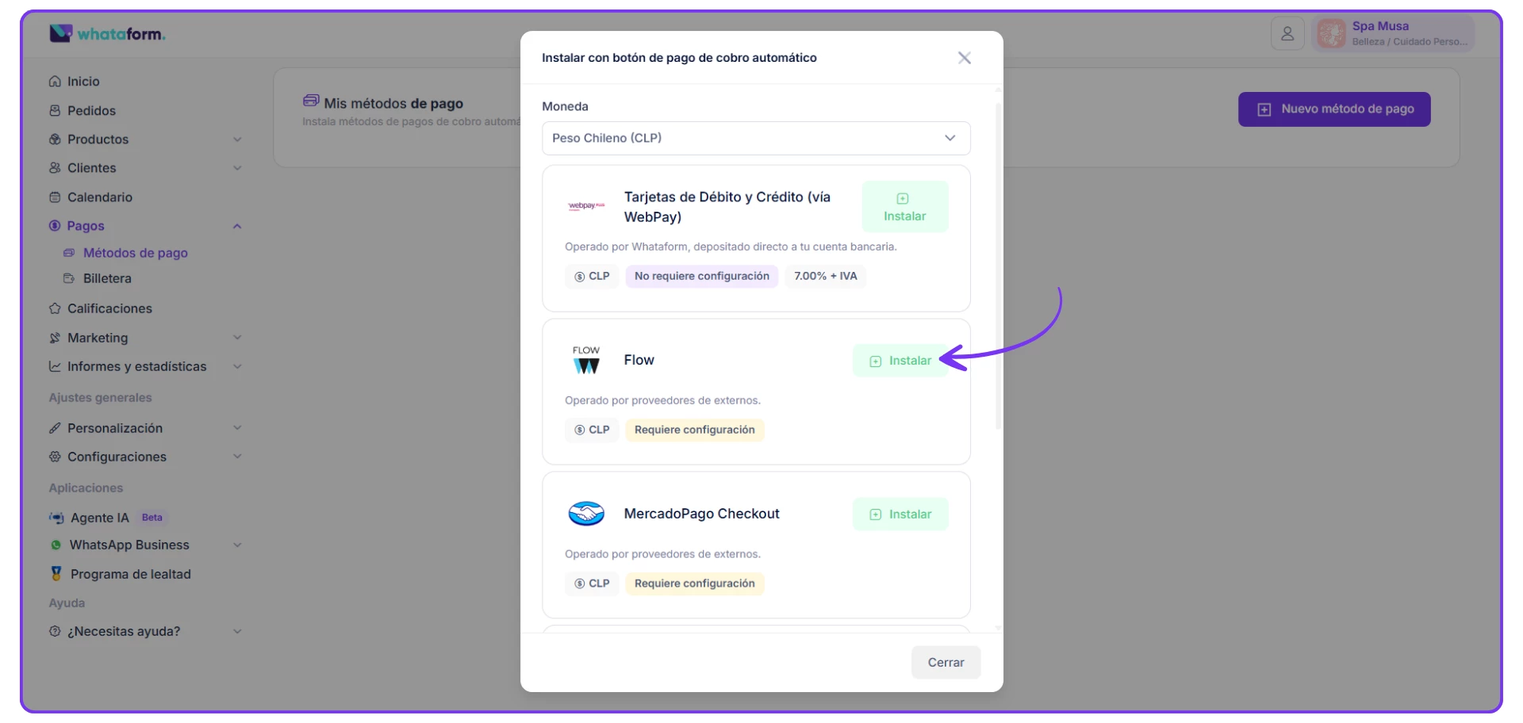This screenshot has height=723, width=1523.
Task: Expand the Productos submenu chevron
Action: click(237, 140)
